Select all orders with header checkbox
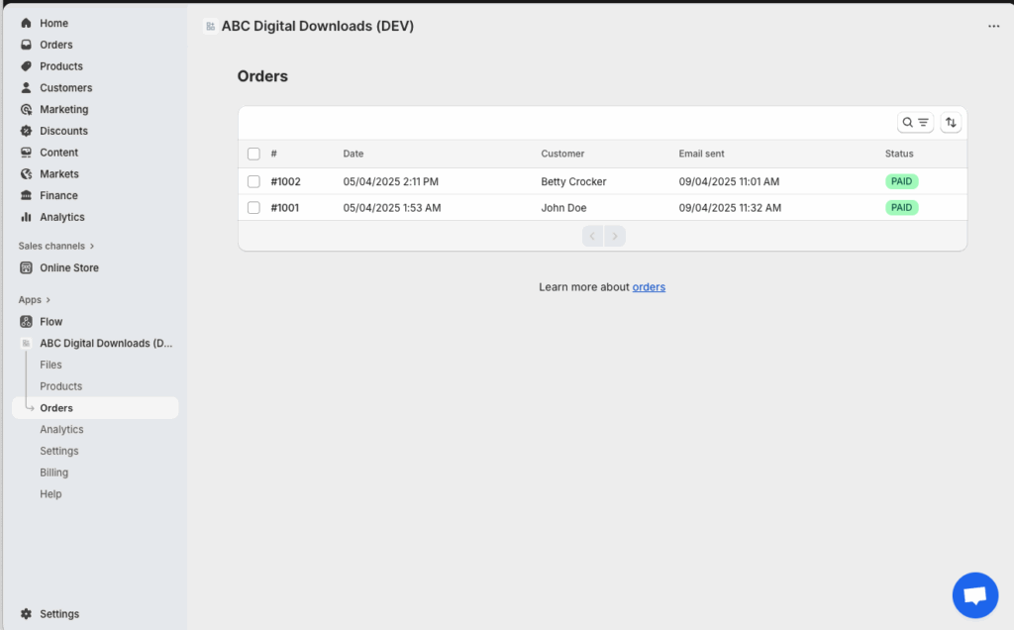The image size is (1014, 630). pyautogui.click(x=253, y=154)
